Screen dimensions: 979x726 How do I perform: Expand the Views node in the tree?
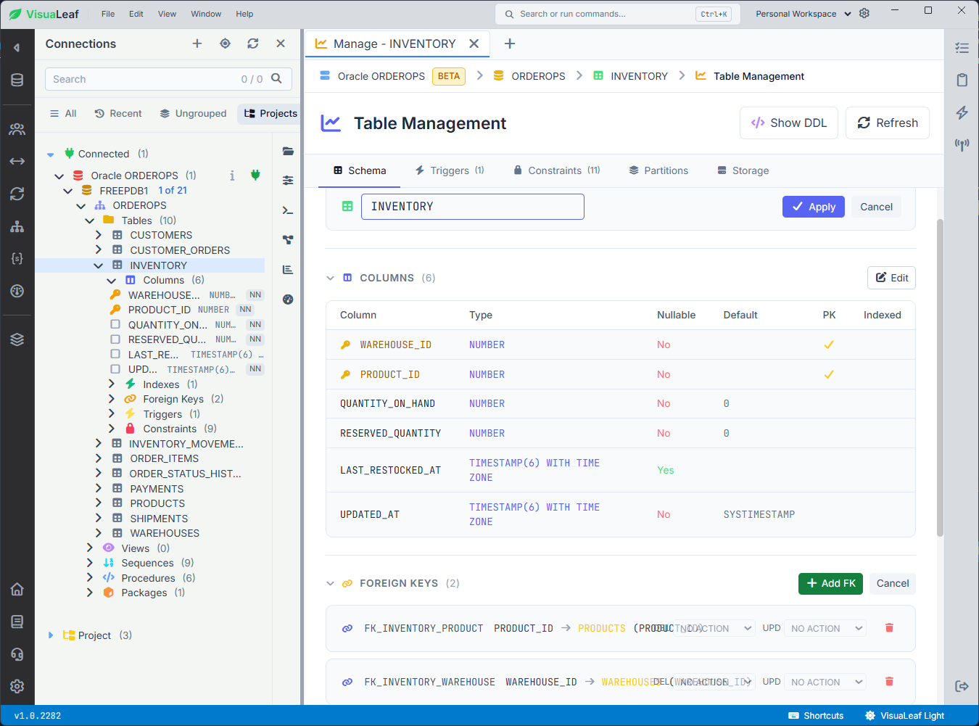point(90,548)
